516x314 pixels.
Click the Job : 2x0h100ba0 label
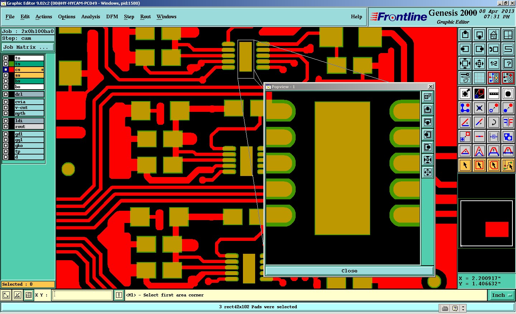pos(28,32)
